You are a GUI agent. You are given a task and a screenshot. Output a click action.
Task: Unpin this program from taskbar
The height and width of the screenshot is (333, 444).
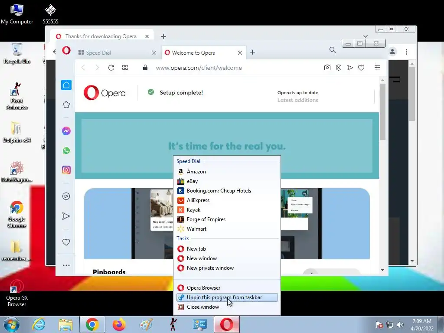227,297
